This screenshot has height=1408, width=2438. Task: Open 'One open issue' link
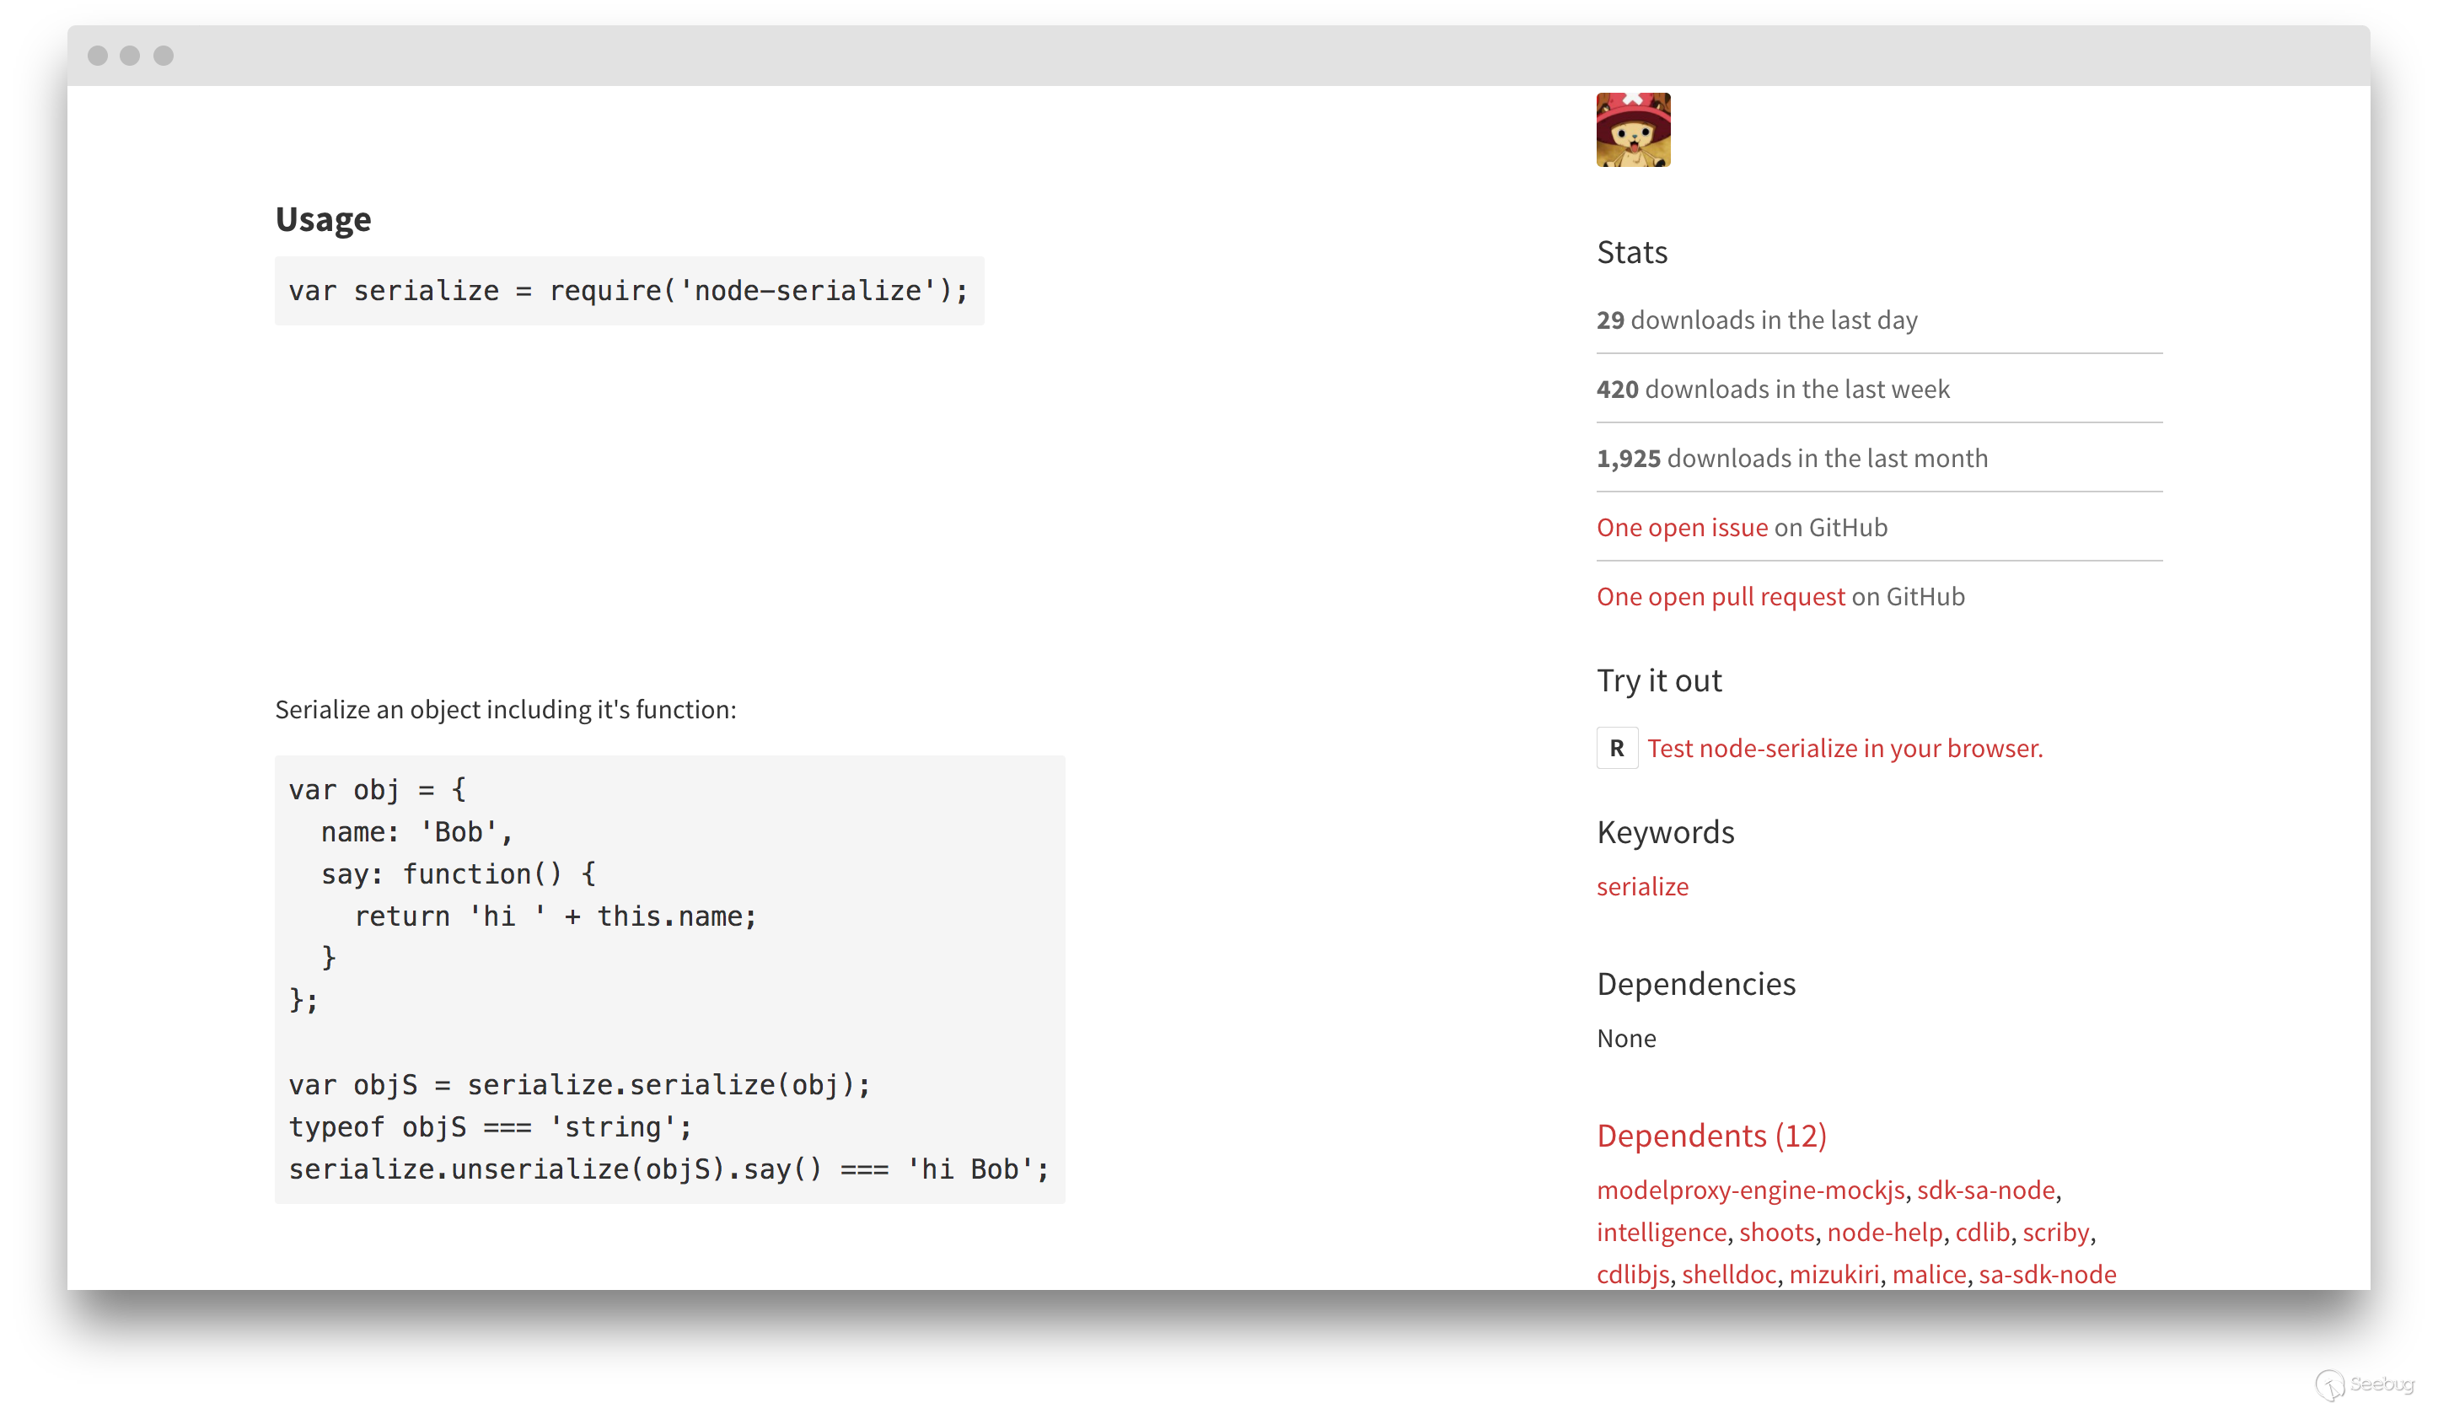pos(1681,527)
